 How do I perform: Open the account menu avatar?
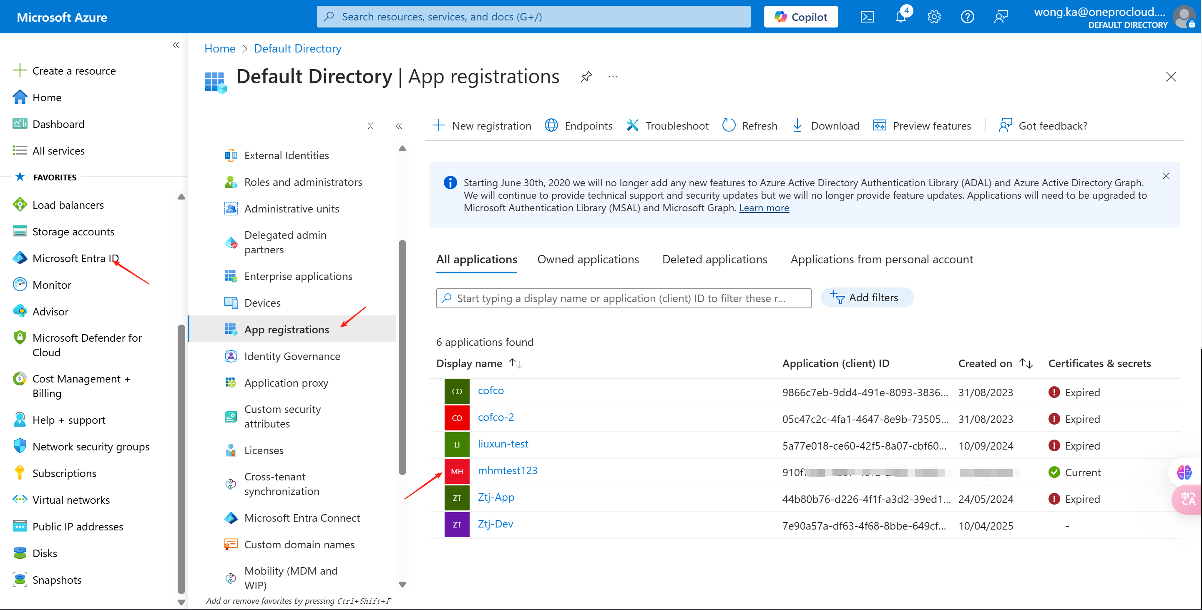[1184, 17]
